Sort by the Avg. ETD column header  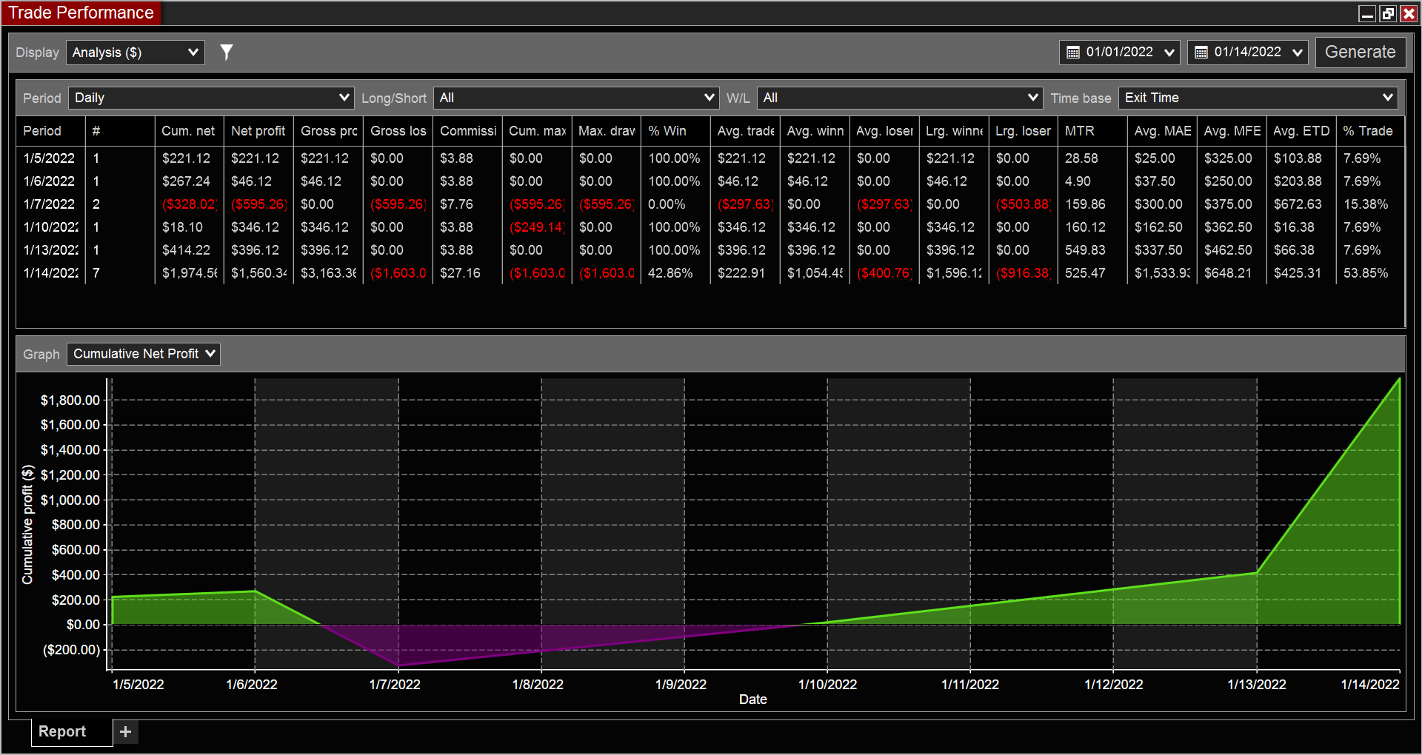point(1302,131)
